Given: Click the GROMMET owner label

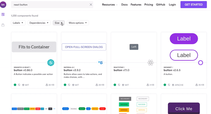Looking at the screenshot, I should pos(168,67).
